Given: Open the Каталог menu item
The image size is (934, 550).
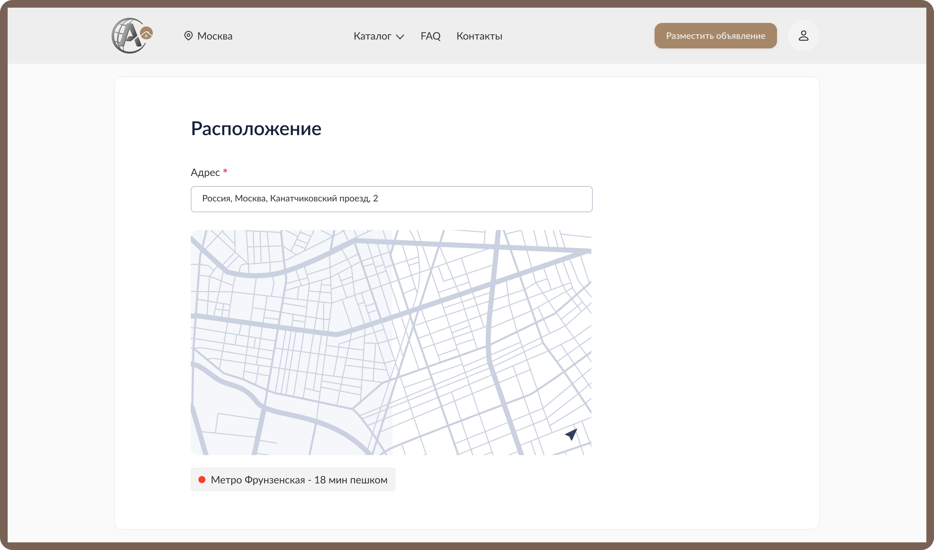Looking at the screenshot, I should pos(372,36).
